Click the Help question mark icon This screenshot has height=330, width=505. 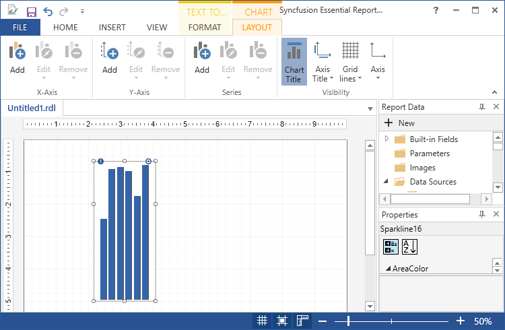tap(436, 11)
